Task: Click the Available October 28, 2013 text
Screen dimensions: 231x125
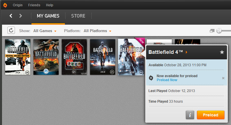Action: [x=177, y=65]
